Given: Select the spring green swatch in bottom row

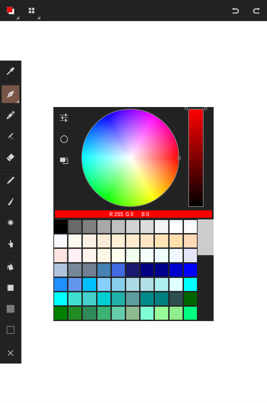Looking at the screenshot, I should click(x=190, y=313).
